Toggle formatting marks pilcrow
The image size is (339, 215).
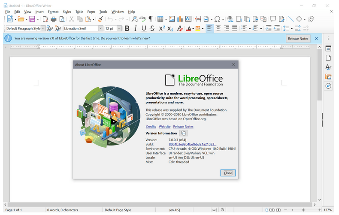pyautogui.click(x=151, y=19)
